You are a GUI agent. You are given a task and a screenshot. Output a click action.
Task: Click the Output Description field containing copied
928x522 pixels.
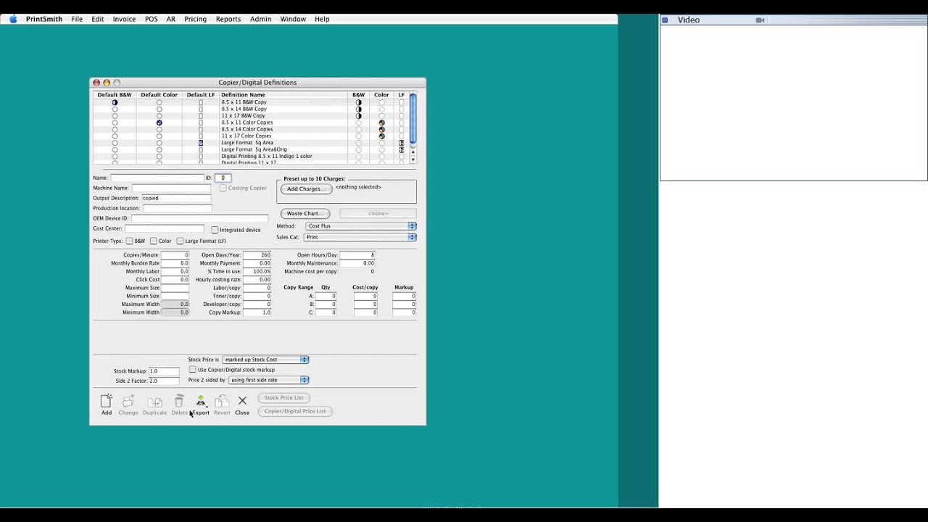[x=176, y=198]
